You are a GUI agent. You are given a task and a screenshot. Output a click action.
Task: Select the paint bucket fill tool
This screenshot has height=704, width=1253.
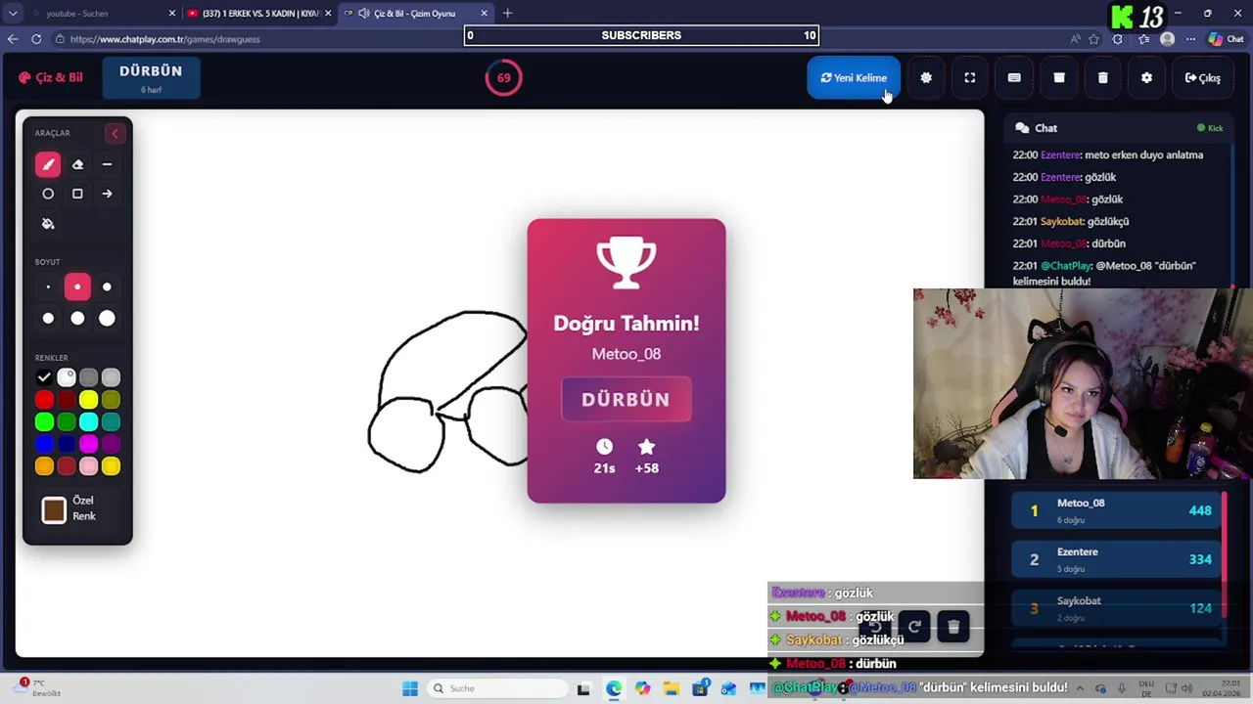click(x=48, y=224)
